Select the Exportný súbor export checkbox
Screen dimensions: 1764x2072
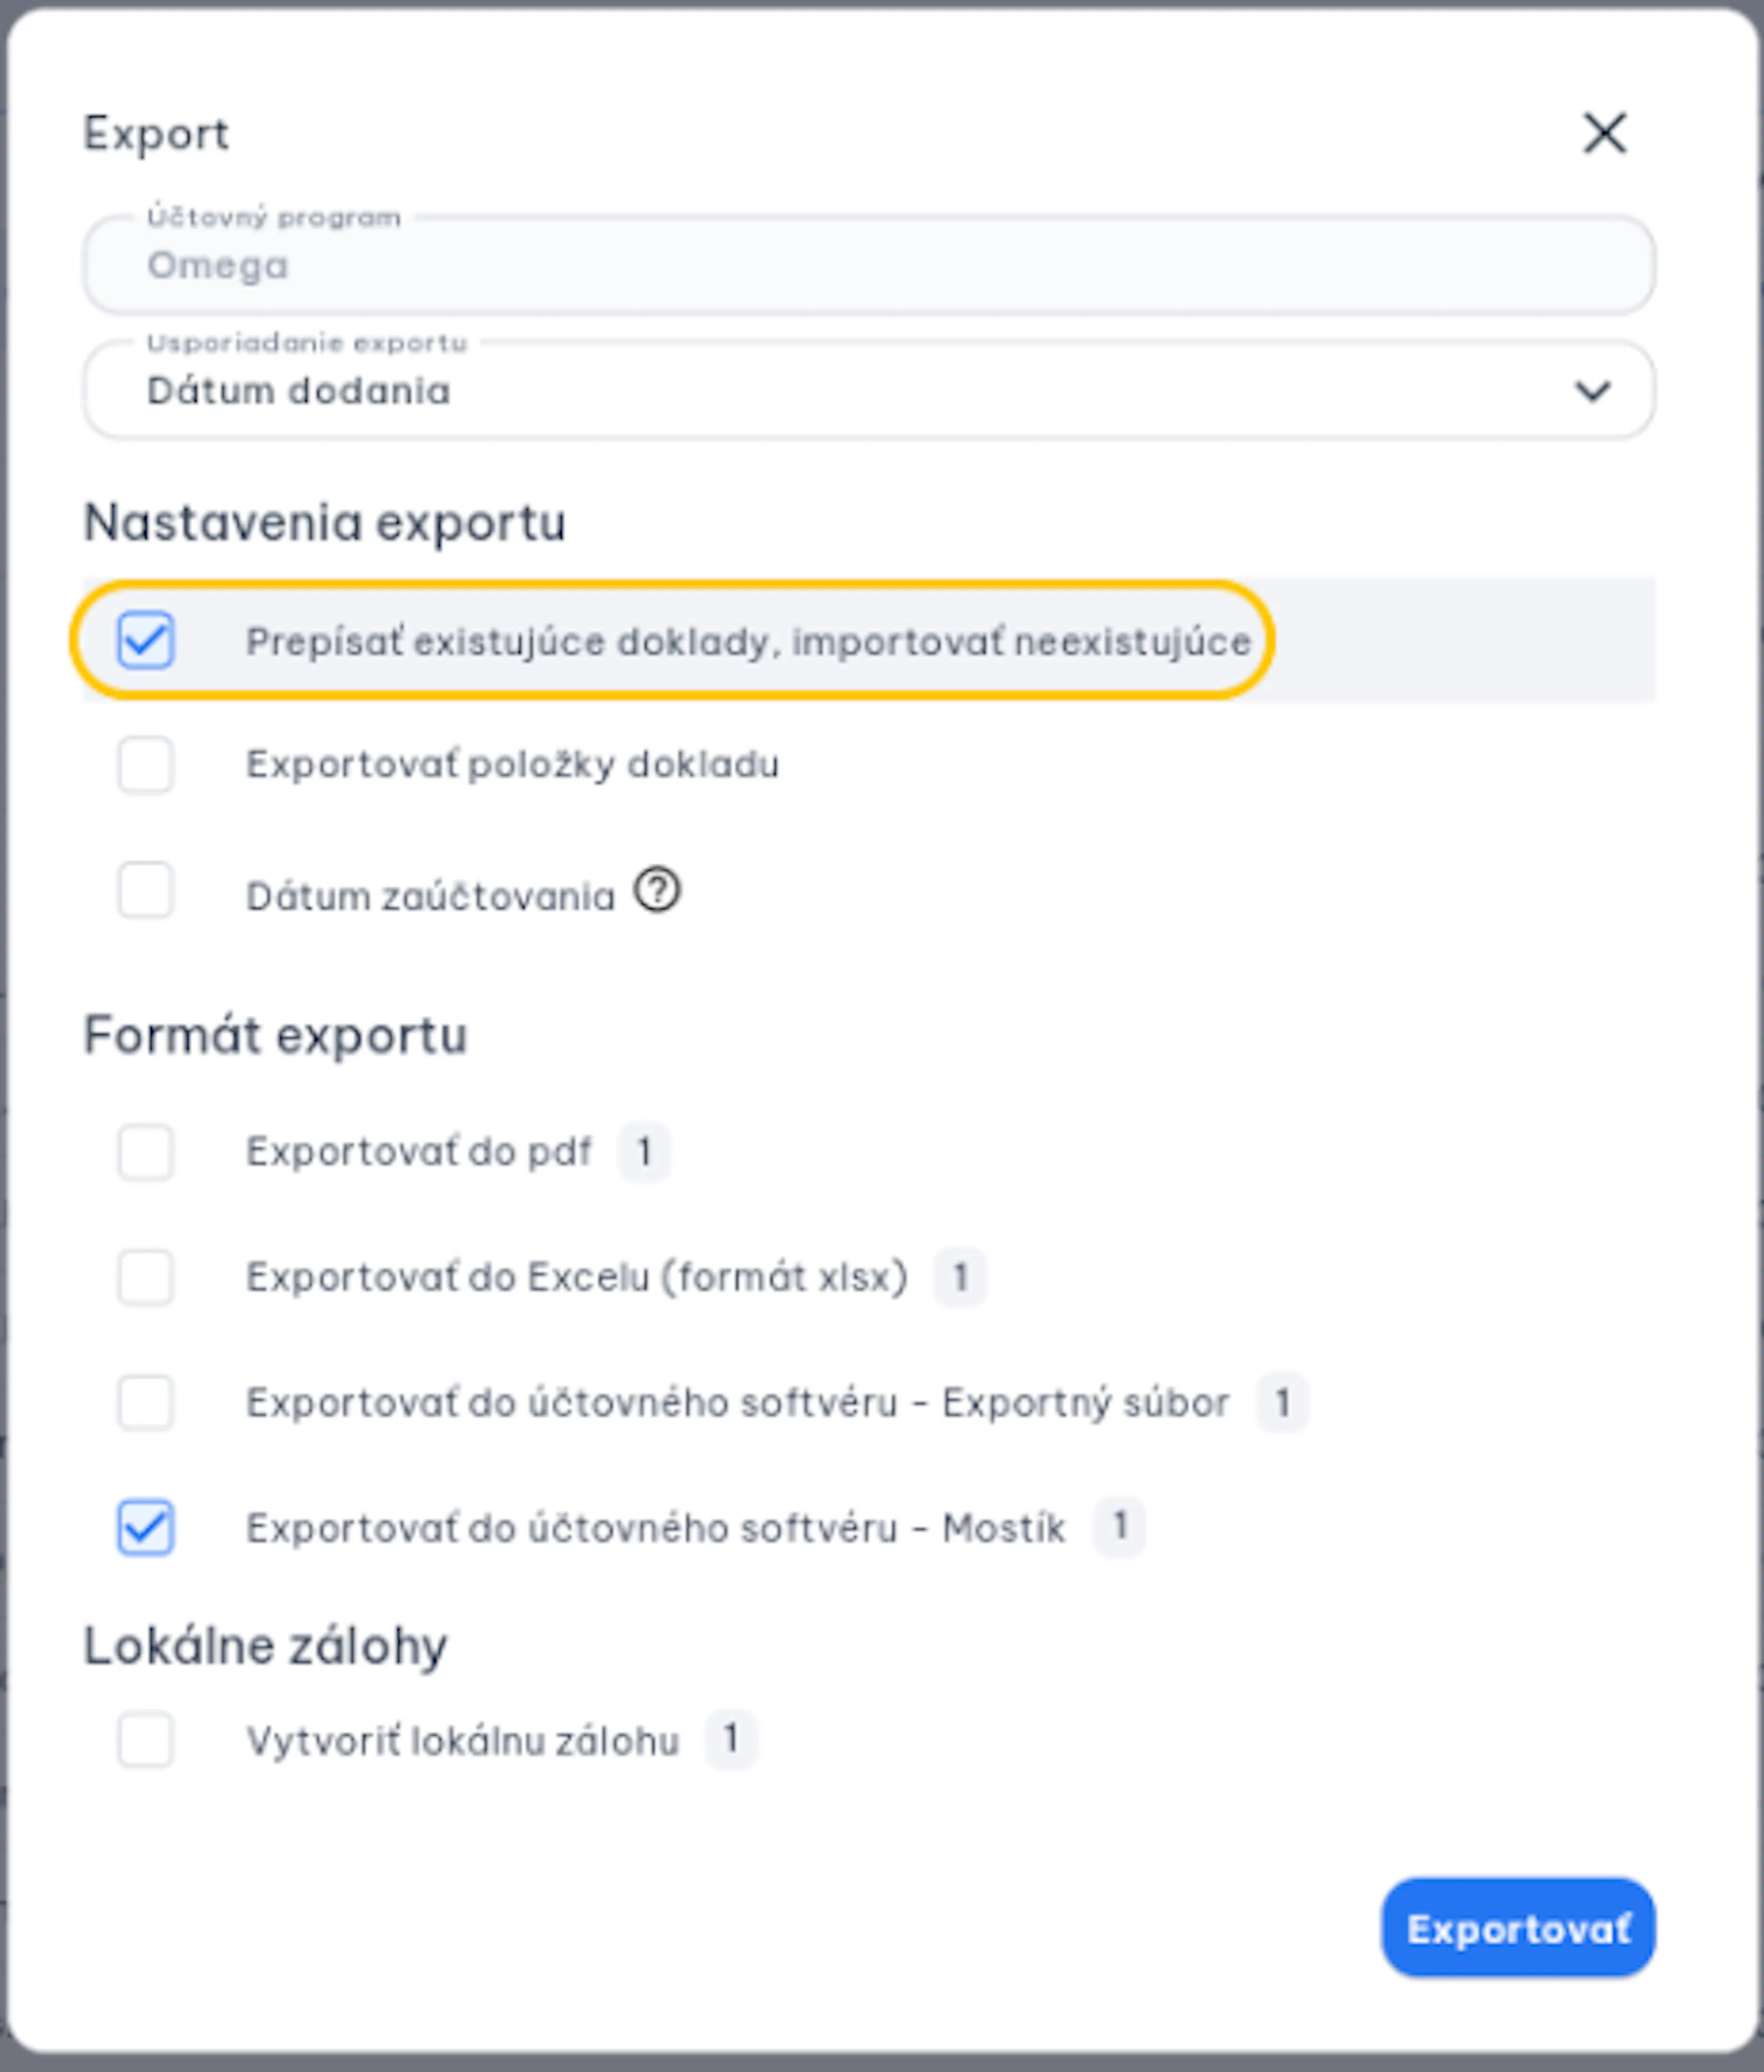pyautogui.click(x=146, y=1403)
